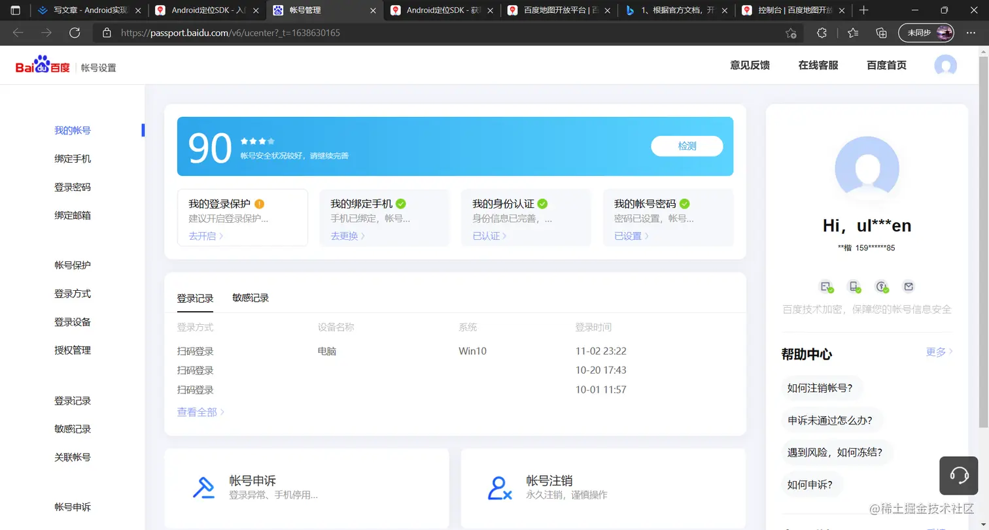The image size is (989, 530).
Task: Reload the page with the refresh icon
Action: 75,33
